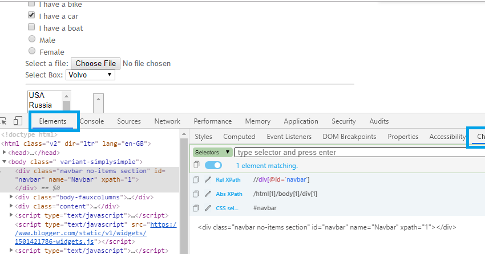485x254 pixels.
Task: Click the Rel XPath label
Action: [228, 179]
